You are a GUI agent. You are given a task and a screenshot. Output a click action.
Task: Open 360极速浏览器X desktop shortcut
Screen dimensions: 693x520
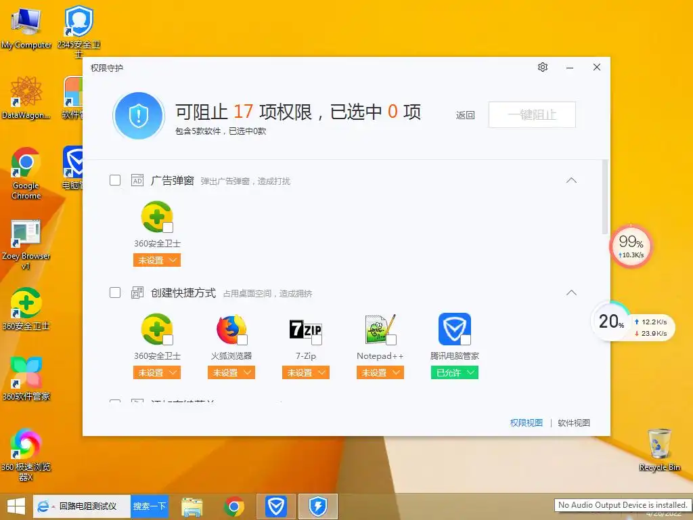26,454
